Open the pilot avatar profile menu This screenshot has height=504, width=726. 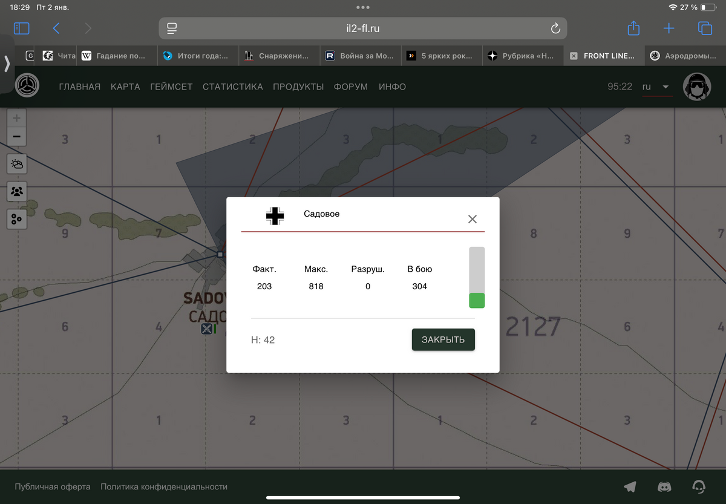point(696,87)
